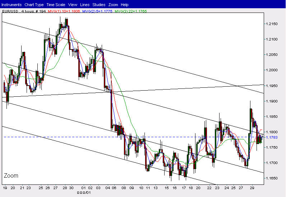This screenshot has height=197, width=286.
Task: Click date 21 on the time axis
Action: click(x=22, y=188)
